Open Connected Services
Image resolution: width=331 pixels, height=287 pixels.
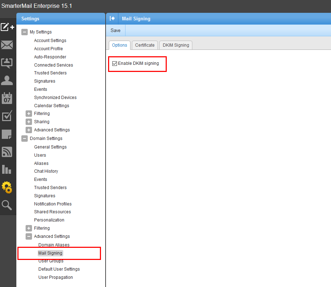(x=54, y=65)
